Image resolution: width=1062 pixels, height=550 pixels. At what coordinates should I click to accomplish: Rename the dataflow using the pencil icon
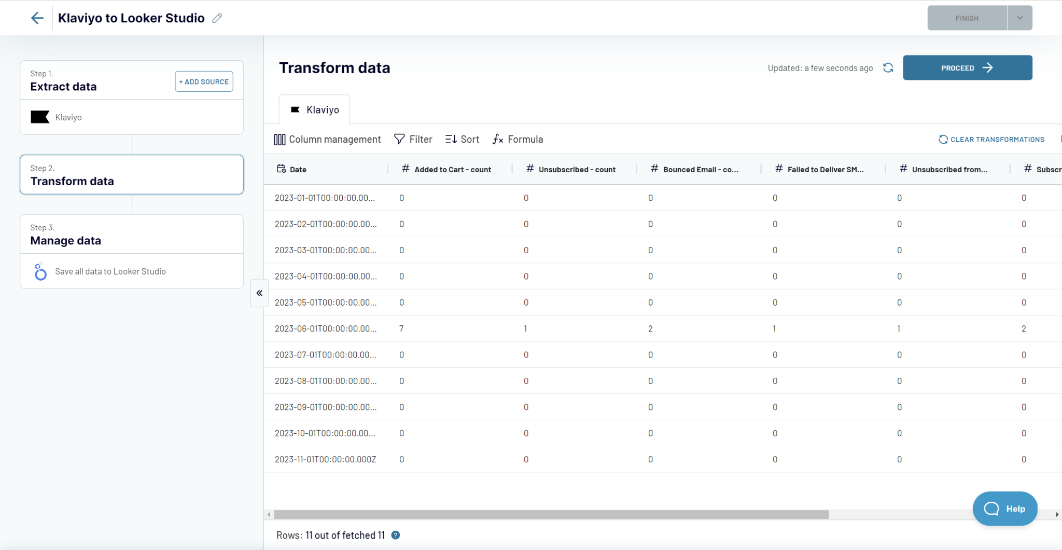click(x=217, y=18)
